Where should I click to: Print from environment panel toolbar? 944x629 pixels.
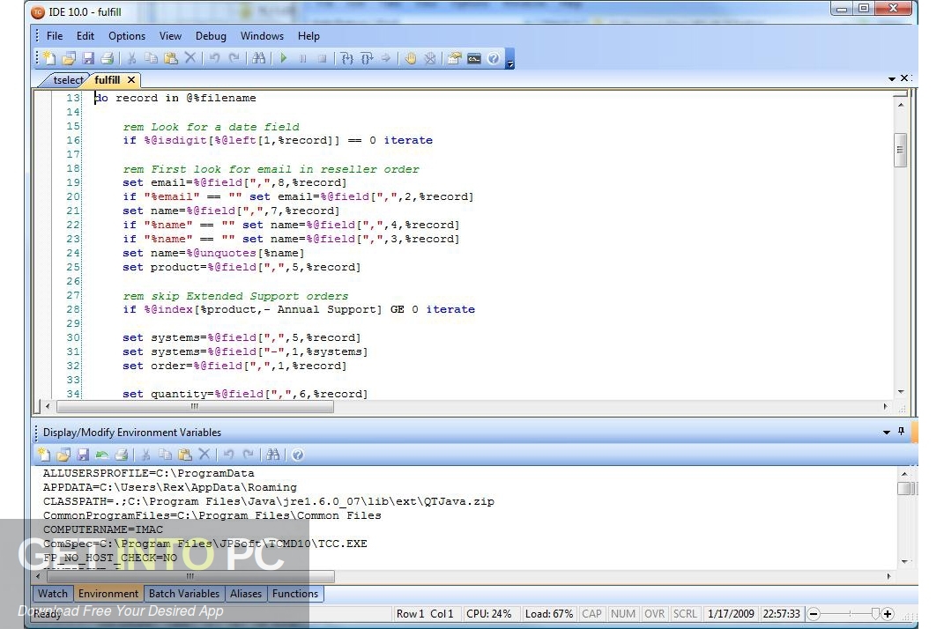tap(121, 455)
